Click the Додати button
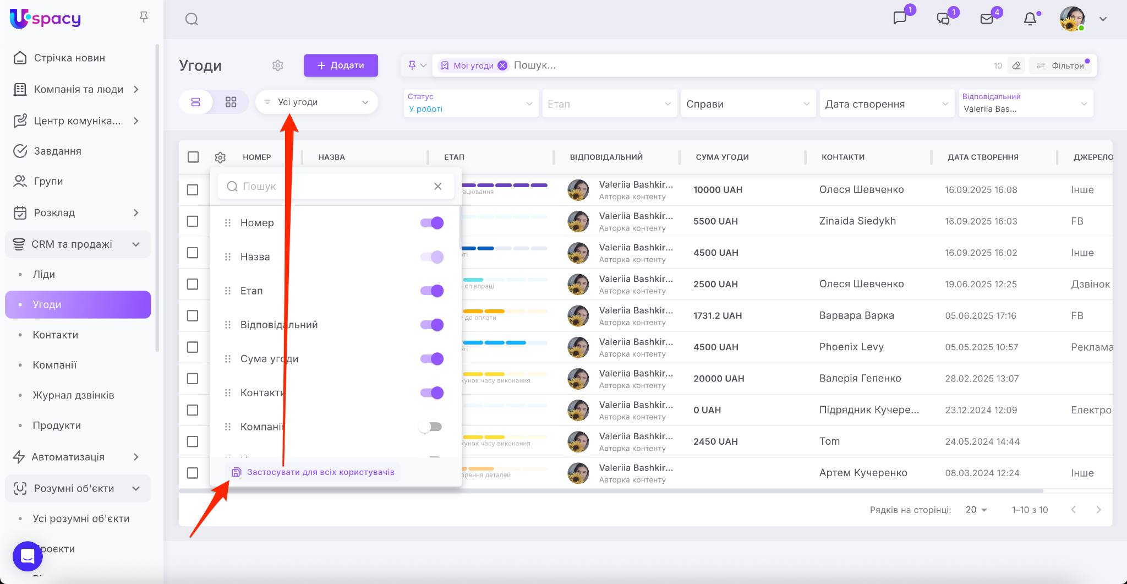This screenshot has height=584, width=1127. 341,66
